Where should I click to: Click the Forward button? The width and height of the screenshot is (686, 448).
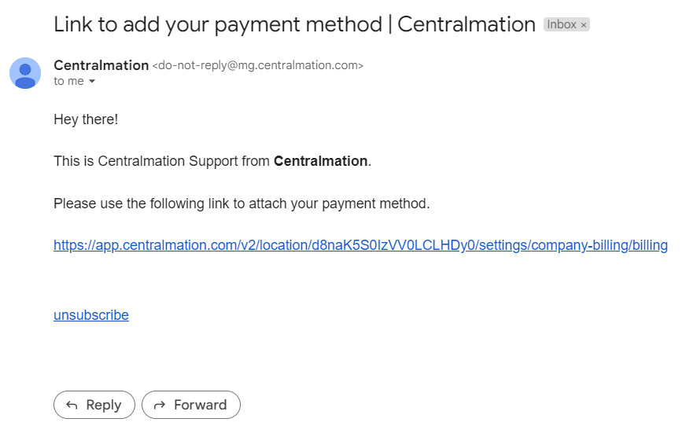191,405
